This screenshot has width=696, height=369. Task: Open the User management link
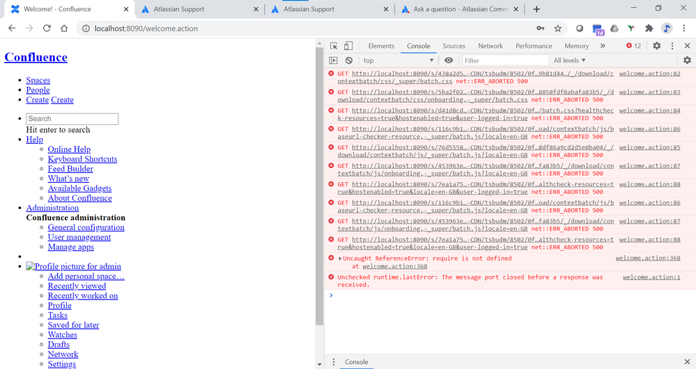point(79,237)
